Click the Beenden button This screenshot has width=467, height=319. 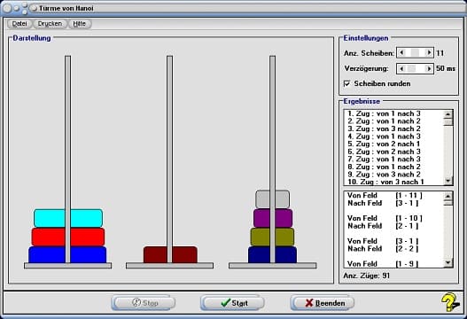(323, 303)
